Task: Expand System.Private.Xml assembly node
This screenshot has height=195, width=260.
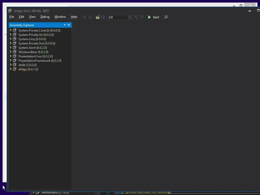Action: tap(11, 43)
